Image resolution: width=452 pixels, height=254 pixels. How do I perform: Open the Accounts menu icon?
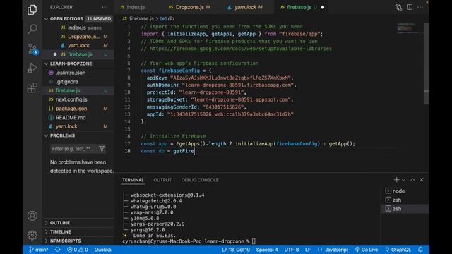click(x=32, y=216)
